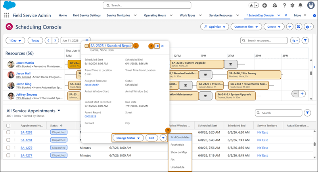Close the SA-2325 appointment popup
318x172 pixels.
tap(163, 46)
